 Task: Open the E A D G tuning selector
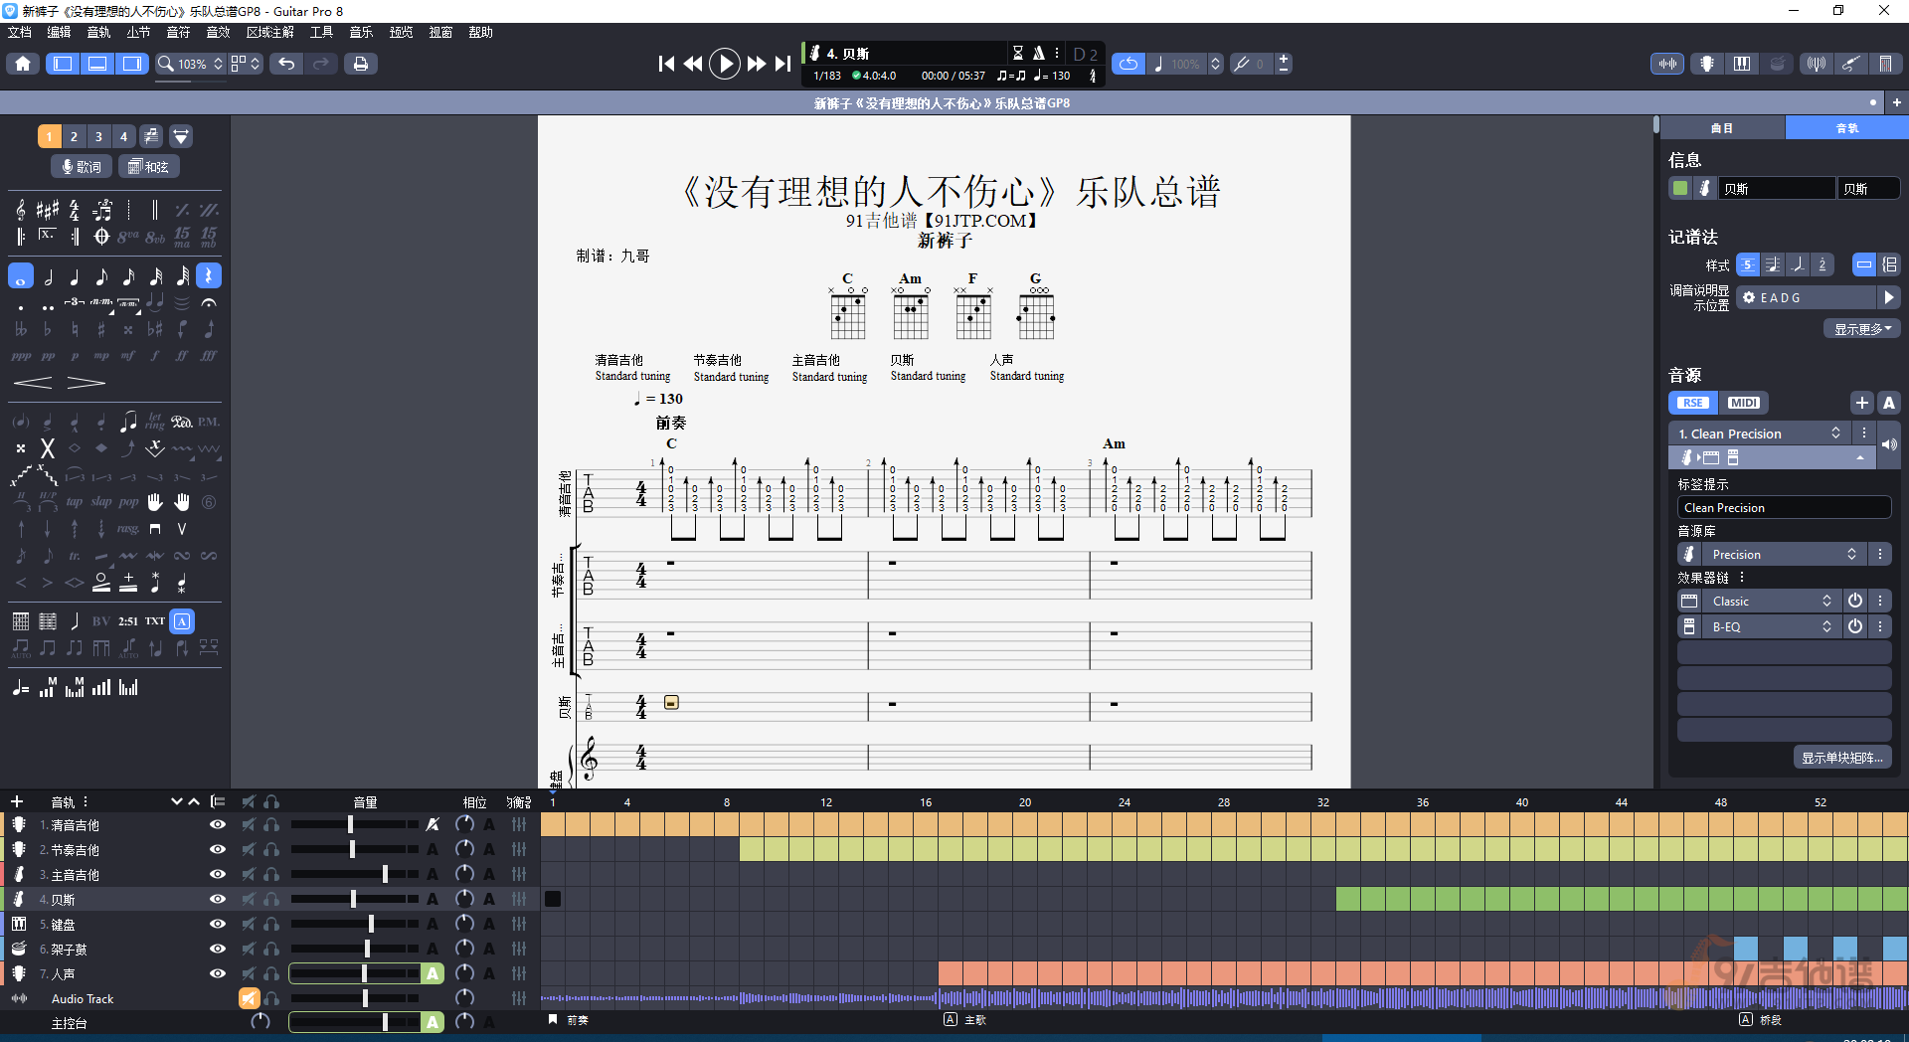tap(1806, 297)
